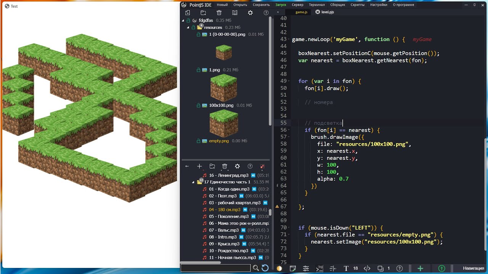
Task: Go back with arrow in music panel
Action: click(187, 166)
